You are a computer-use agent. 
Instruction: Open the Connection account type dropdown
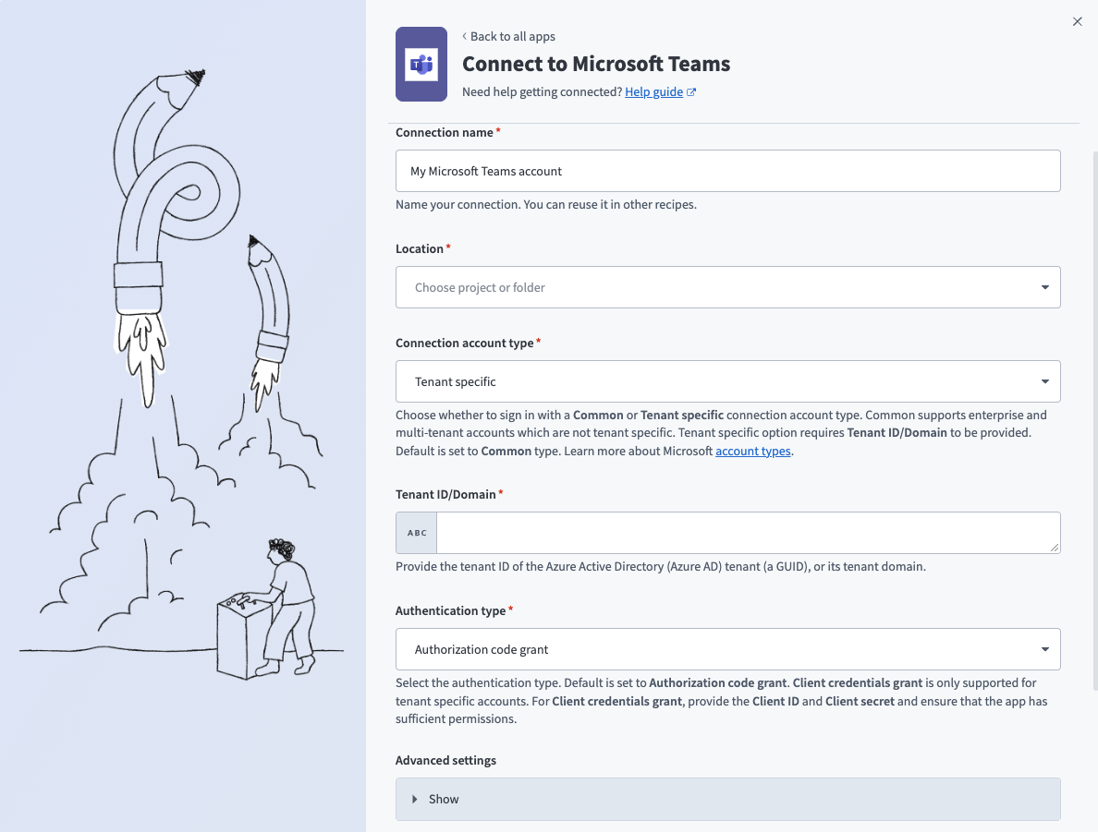point(727,381)
